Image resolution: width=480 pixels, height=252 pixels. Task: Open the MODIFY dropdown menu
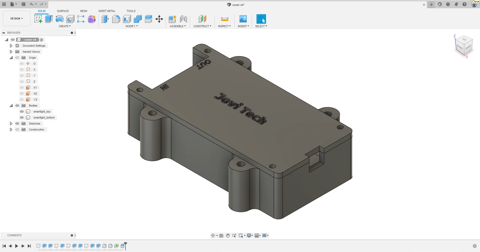point(132,26)
